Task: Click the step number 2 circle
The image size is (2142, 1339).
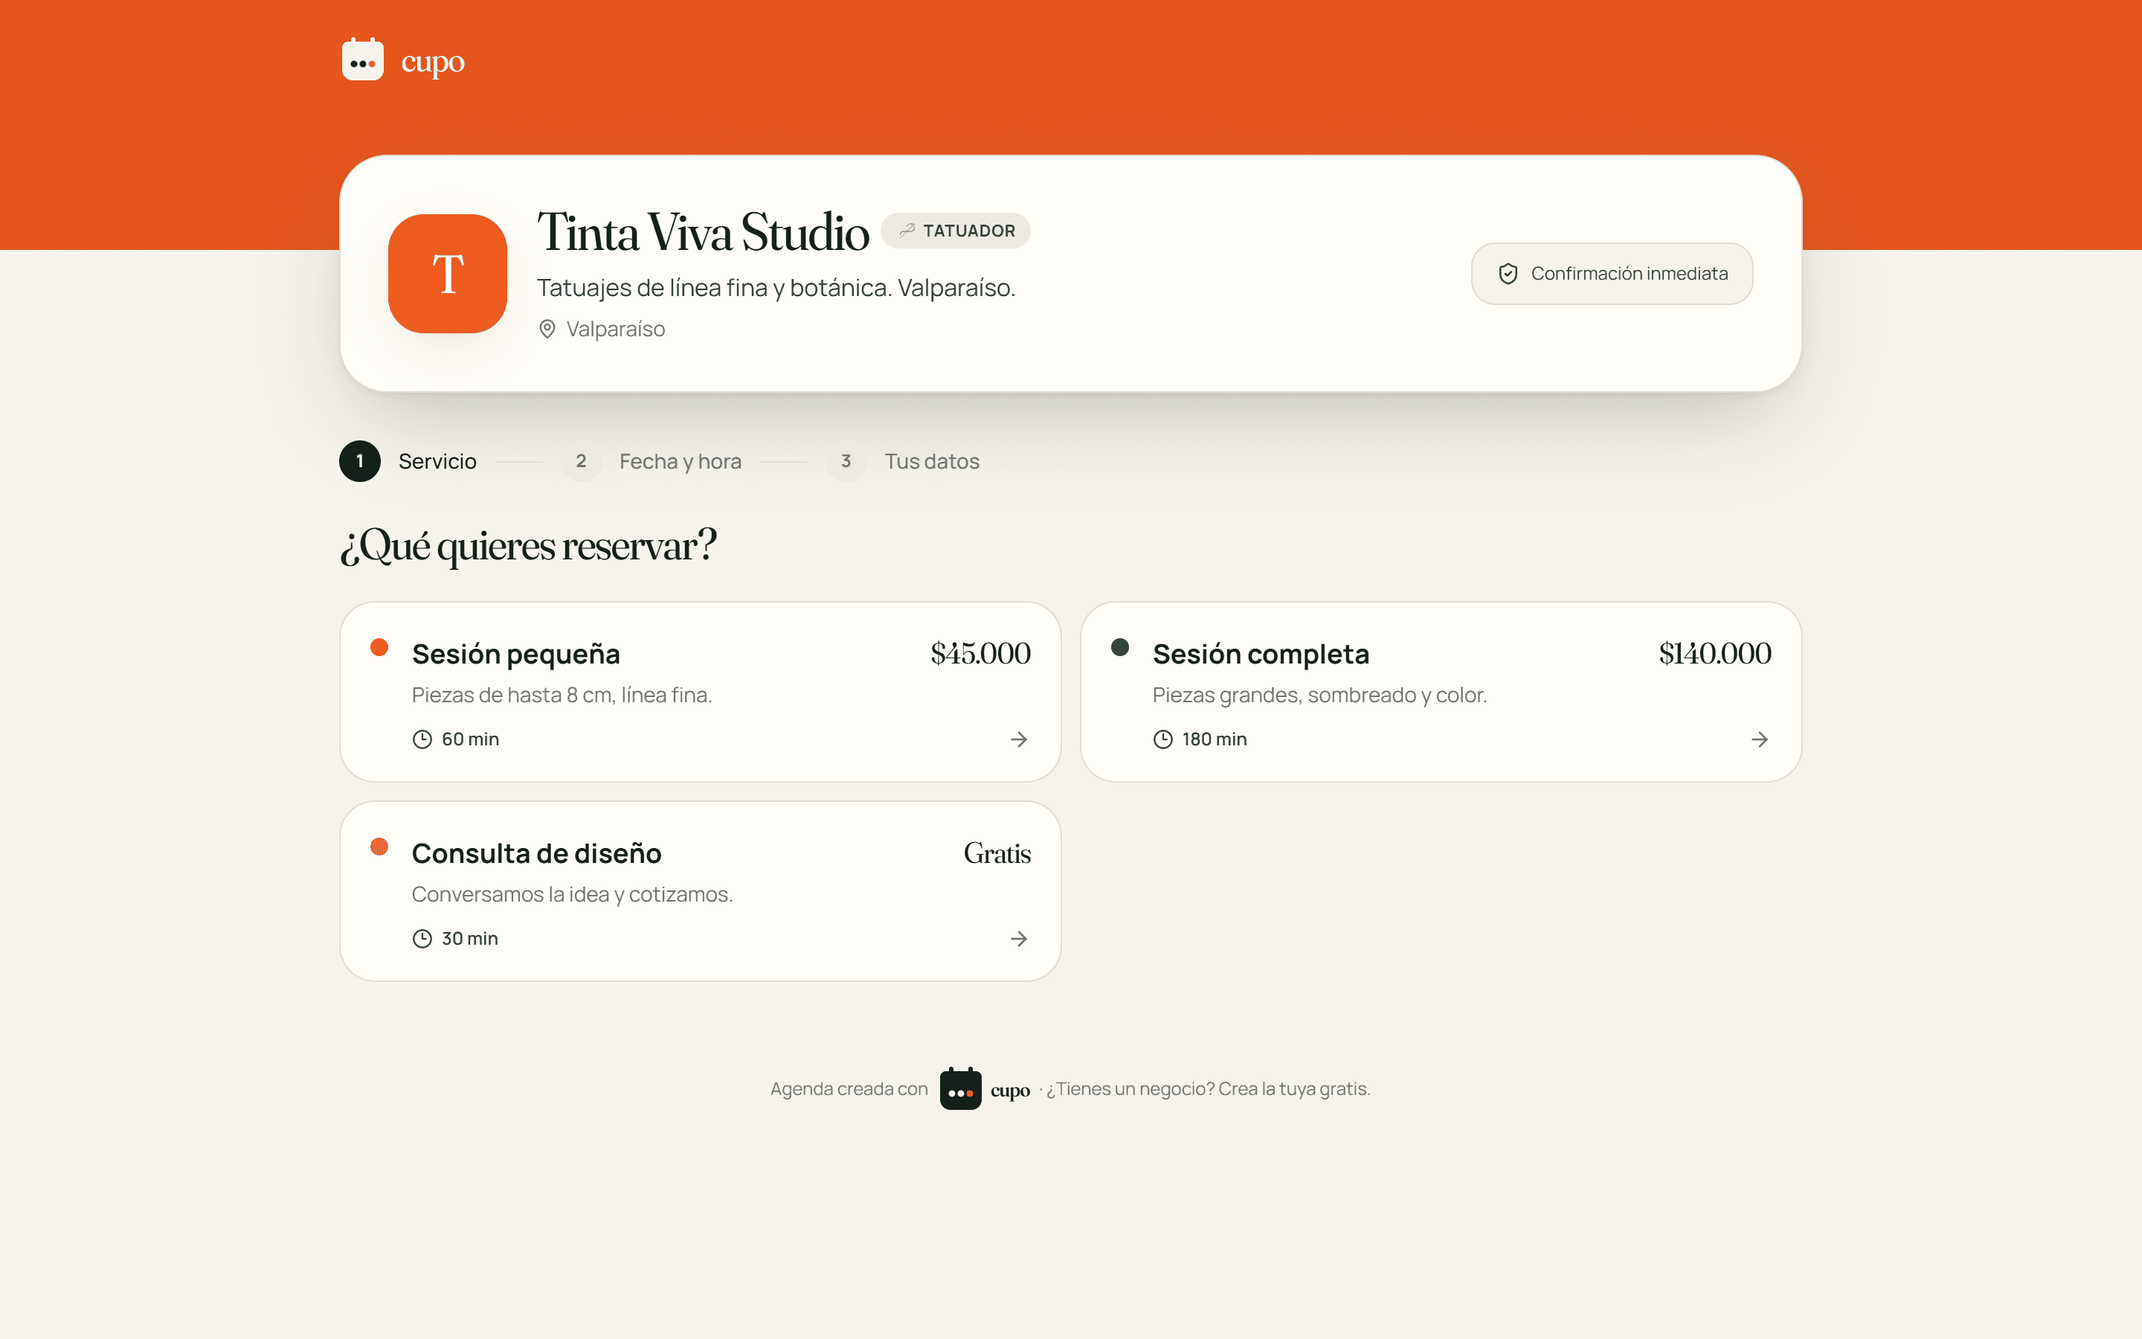Action: (581, 461)
